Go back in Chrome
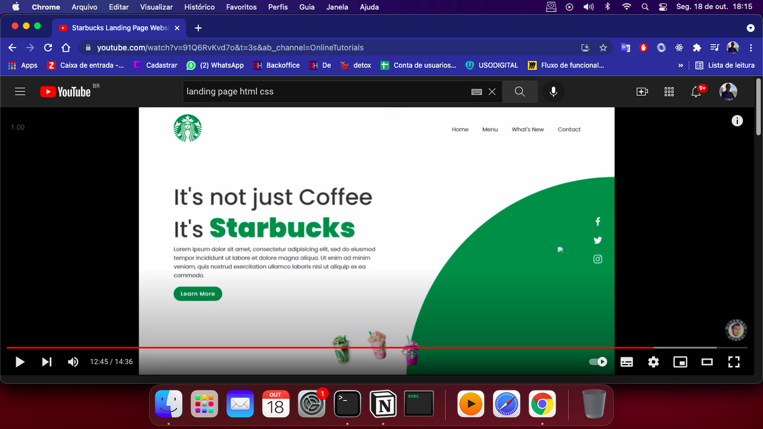763x429 pixels. (x=13, y=48)
